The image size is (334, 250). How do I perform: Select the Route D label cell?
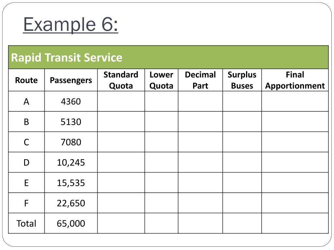coord(26,162)
